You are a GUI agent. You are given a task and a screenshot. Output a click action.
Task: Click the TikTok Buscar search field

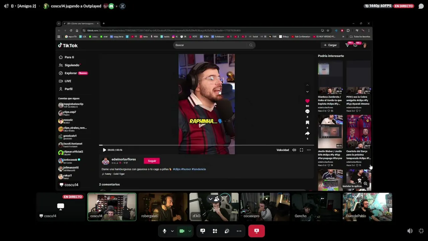point(210,45)
